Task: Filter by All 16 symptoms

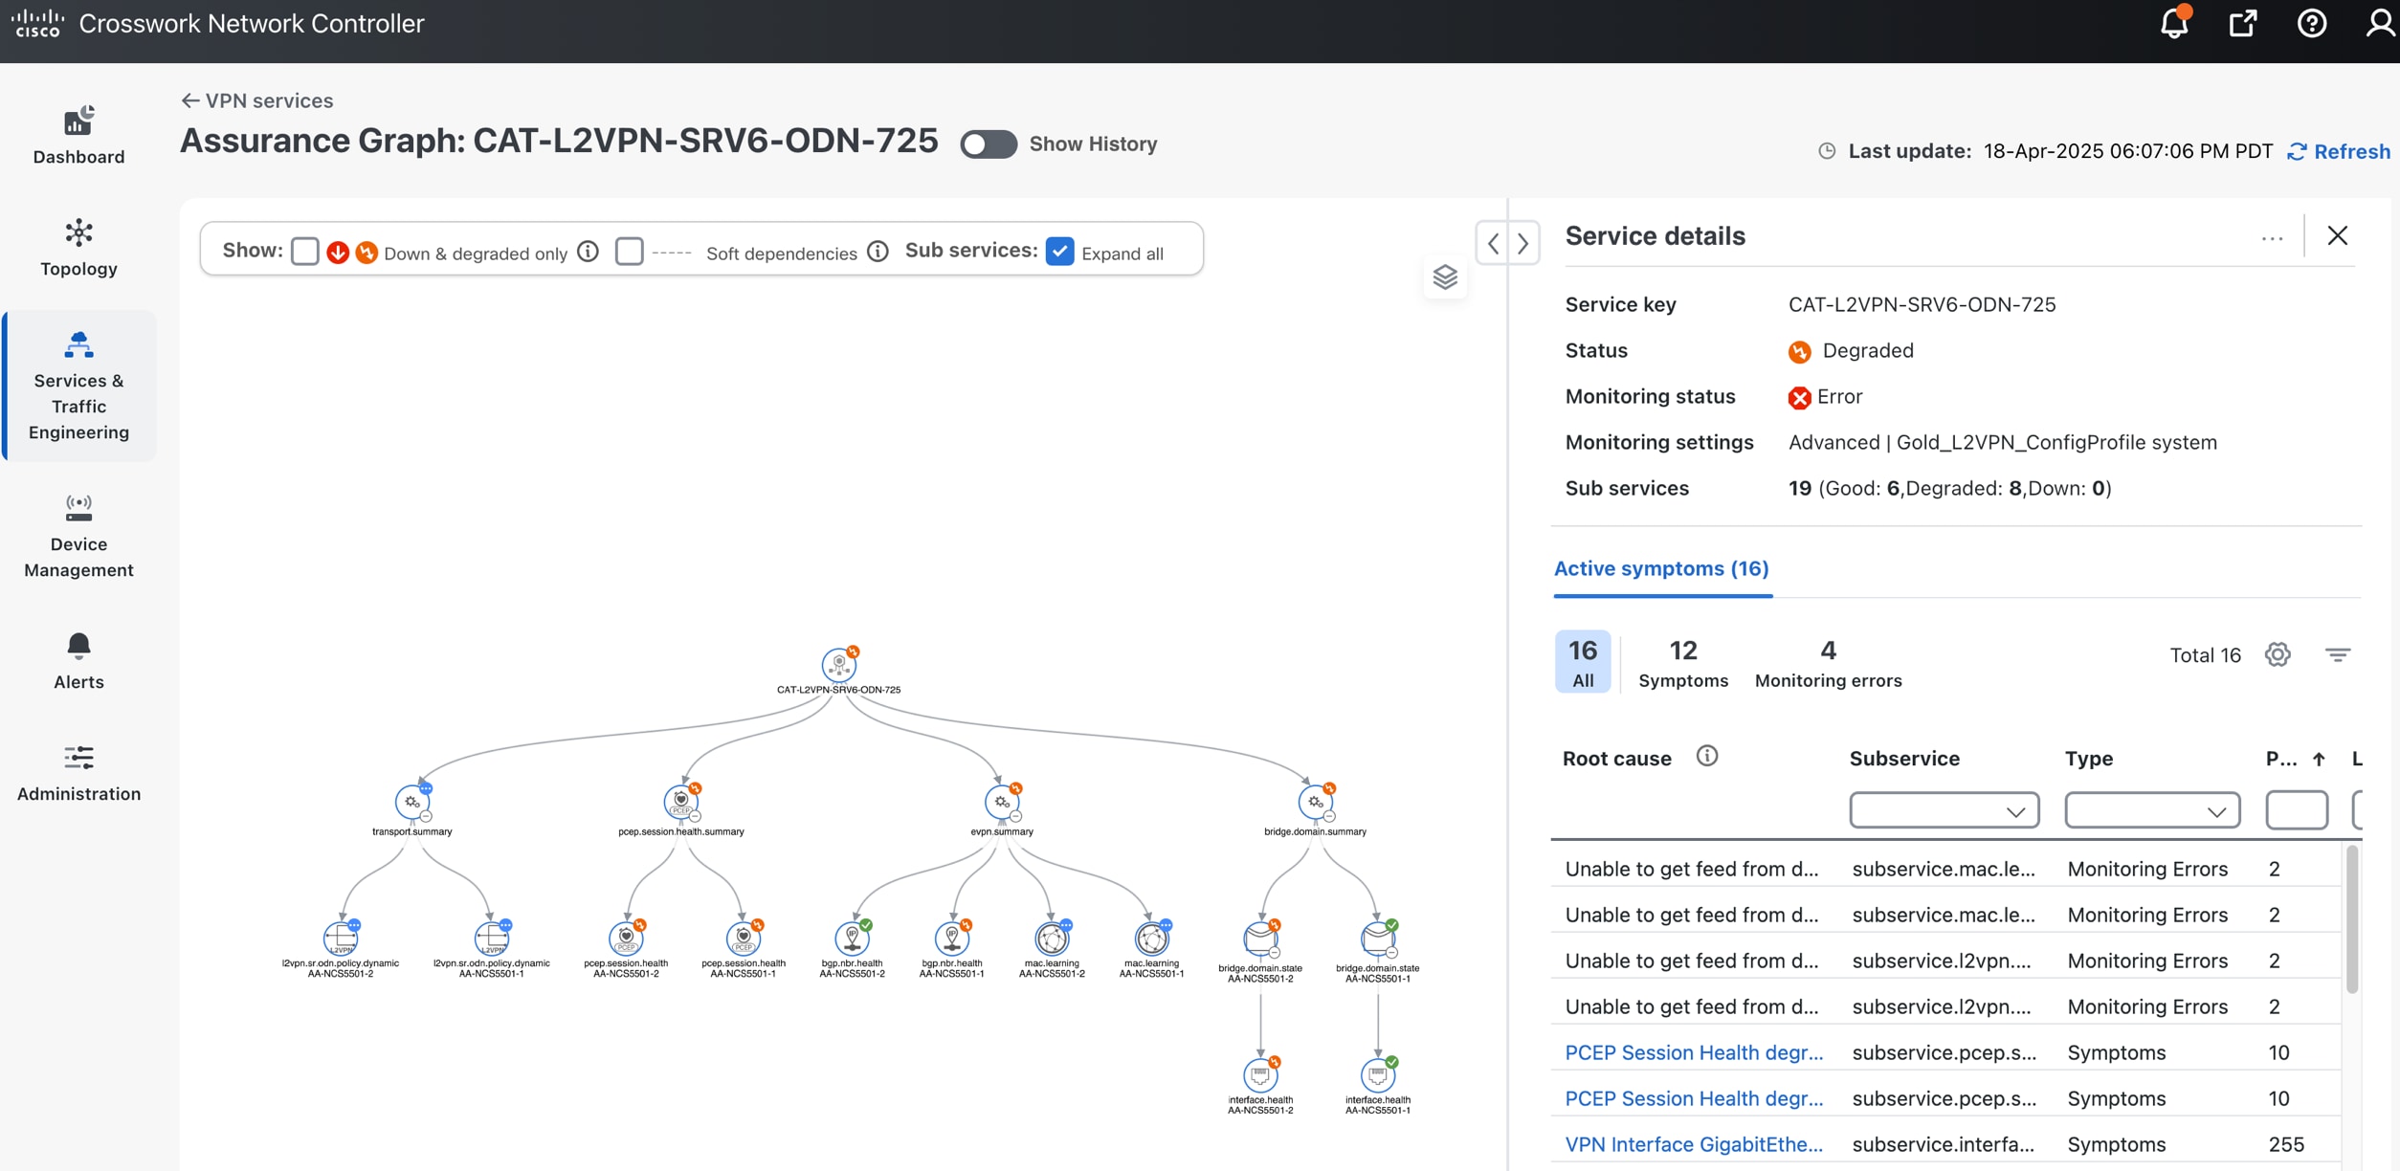Action: click(x=1583, y=661)
